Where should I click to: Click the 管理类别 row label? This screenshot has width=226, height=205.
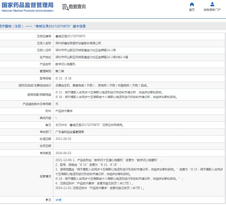tap(45, 71)
